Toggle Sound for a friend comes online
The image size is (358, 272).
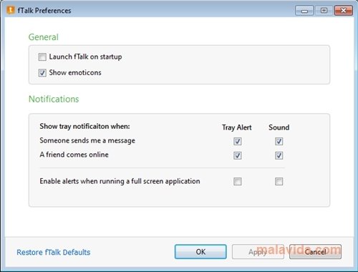[x=279, y=155]
